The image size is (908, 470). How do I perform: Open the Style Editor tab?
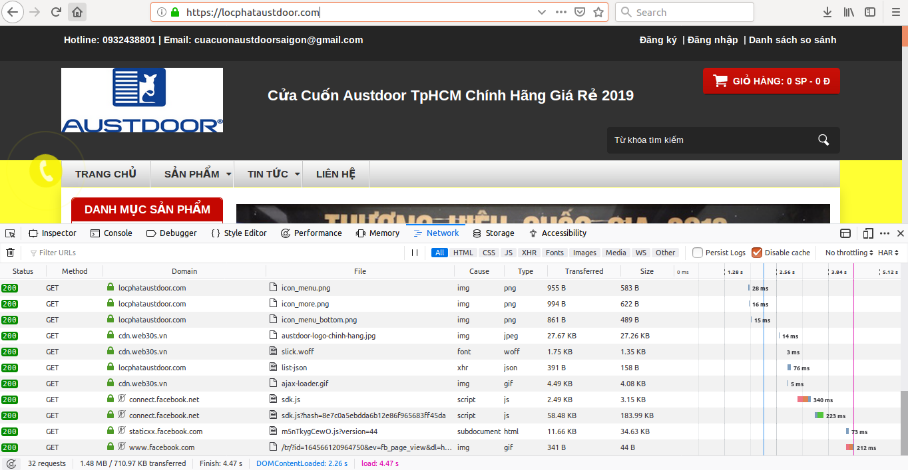coord(239,233)
